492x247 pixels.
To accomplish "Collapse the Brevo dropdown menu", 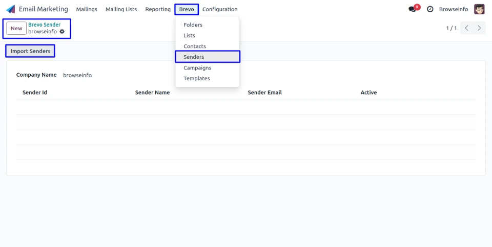I will (x=187, y=9).
